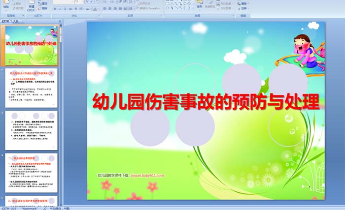Pick the right block arrow shape

coord(185,4)
